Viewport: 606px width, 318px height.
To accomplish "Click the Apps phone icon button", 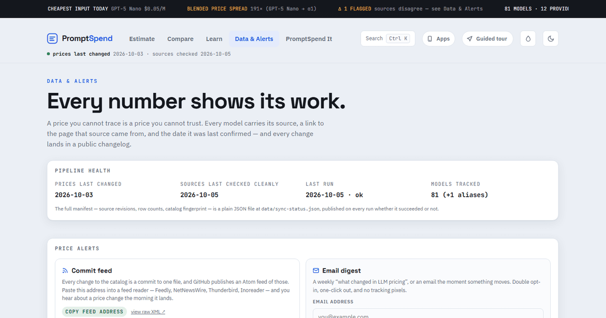I will (x=438, y=39).
